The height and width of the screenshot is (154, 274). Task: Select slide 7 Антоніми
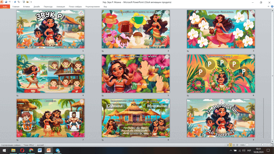50,118
